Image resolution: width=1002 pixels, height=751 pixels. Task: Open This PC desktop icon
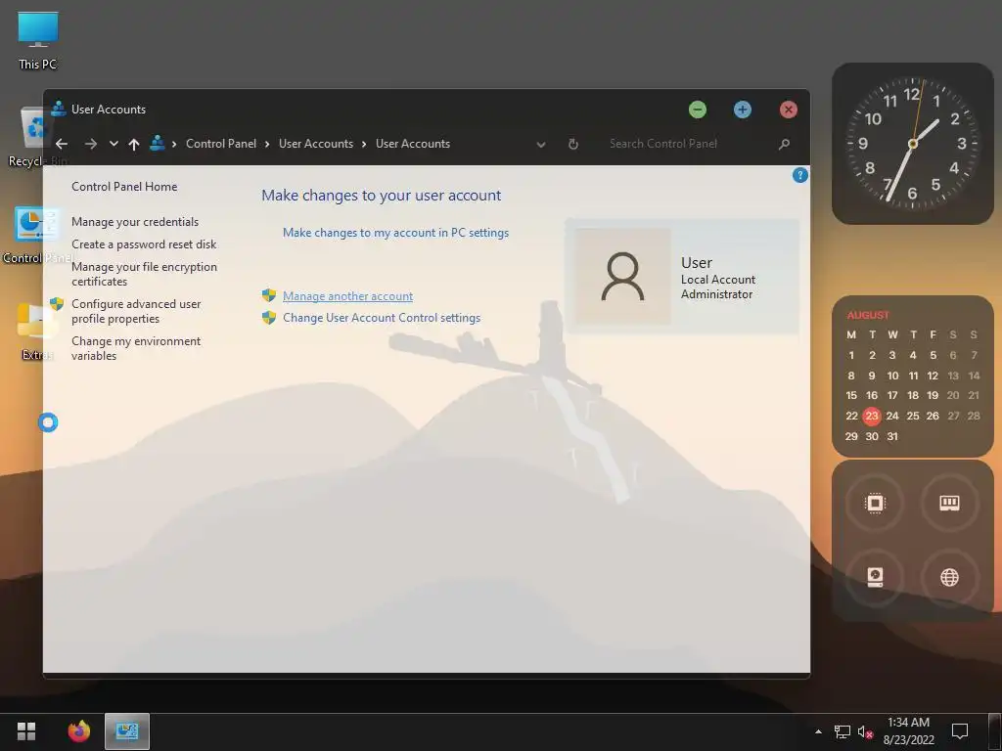[x=38, y=39]
